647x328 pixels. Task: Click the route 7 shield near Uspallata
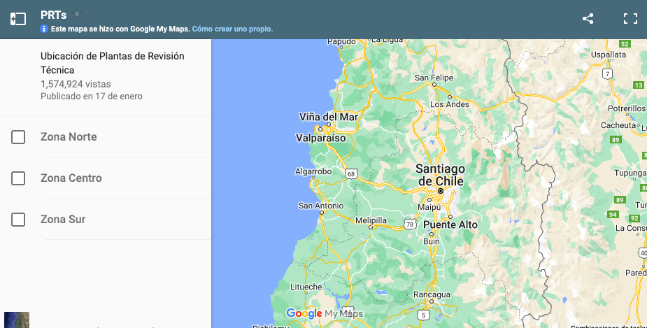(x=607, y=74)
